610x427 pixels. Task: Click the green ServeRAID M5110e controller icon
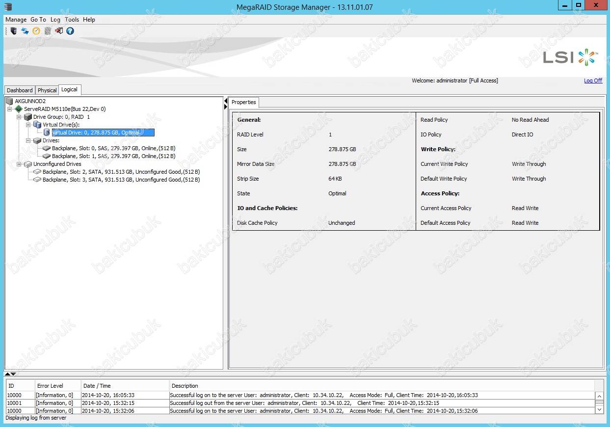(19, 109)
